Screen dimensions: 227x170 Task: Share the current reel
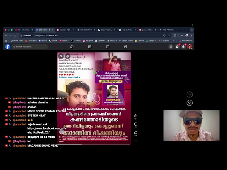click(x=136, y=132)
